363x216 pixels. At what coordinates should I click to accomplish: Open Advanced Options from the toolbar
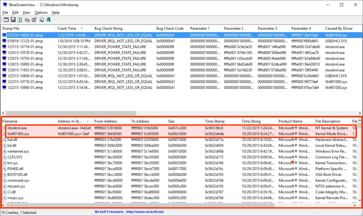pyautogui.click(x=6, y=20)
